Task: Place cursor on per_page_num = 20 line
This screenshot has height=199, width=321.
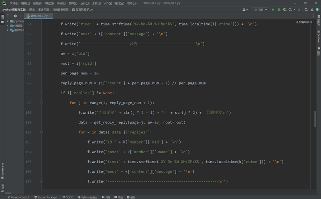Action: 79,73
